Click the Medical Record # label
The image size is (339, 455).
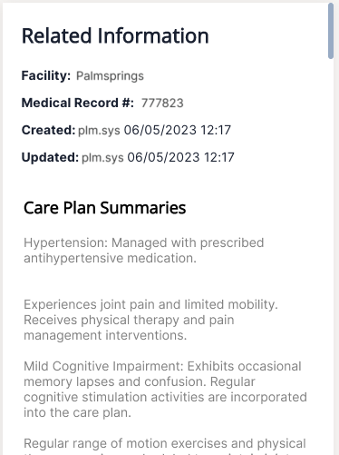(x=78, y=103)
